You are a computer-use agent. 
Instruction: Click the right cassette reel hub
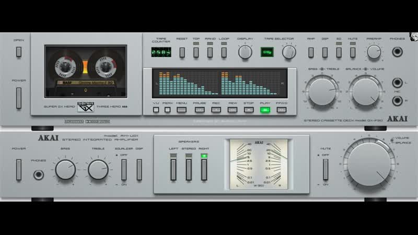coord(106,66)
